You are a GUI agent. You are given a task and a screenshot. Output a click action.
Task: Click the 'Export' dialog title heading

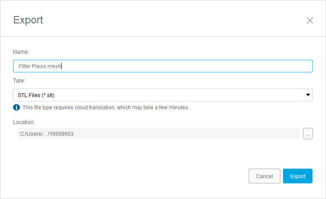[28, 20]
